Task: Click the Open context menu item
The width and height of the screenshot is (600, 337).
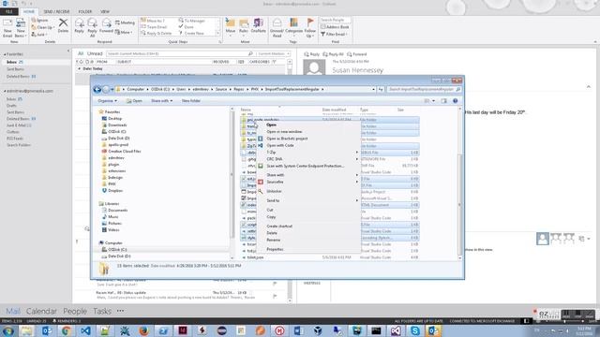Action: coord(271,125)
